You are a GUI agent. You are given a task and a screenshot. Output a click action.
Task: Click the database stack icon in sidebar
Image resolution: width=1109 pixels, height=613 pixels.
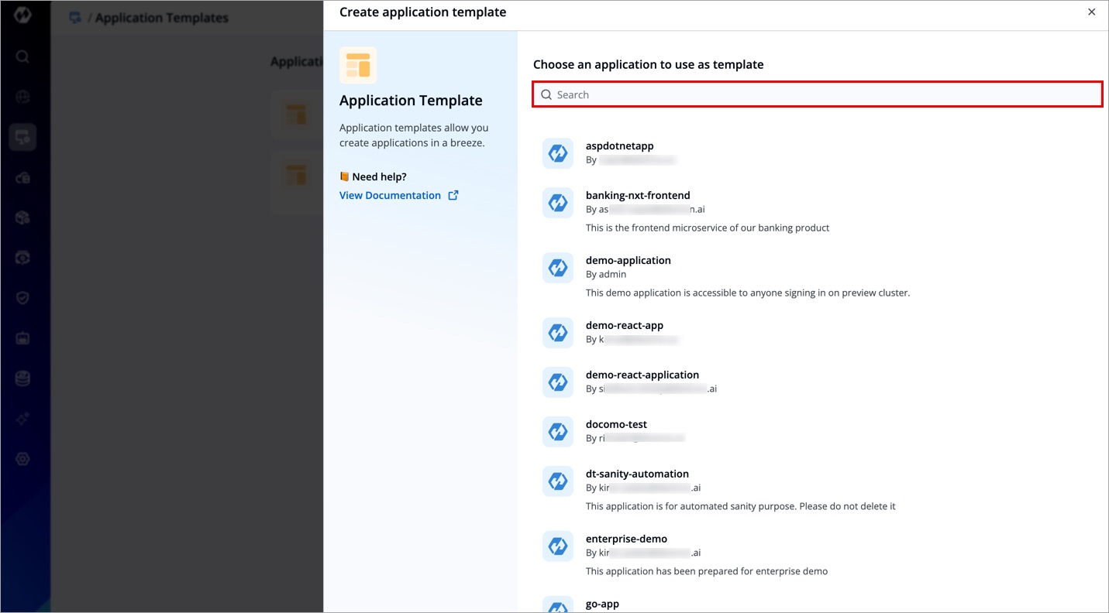coord(22,378)
